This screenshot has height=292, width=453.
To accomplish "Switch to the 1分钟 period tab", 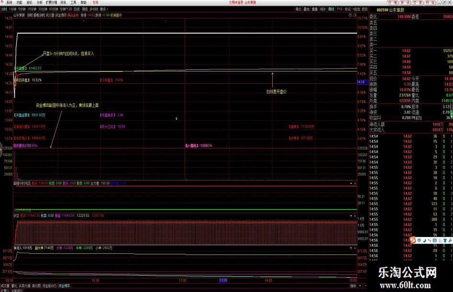I will click(13, 9).
